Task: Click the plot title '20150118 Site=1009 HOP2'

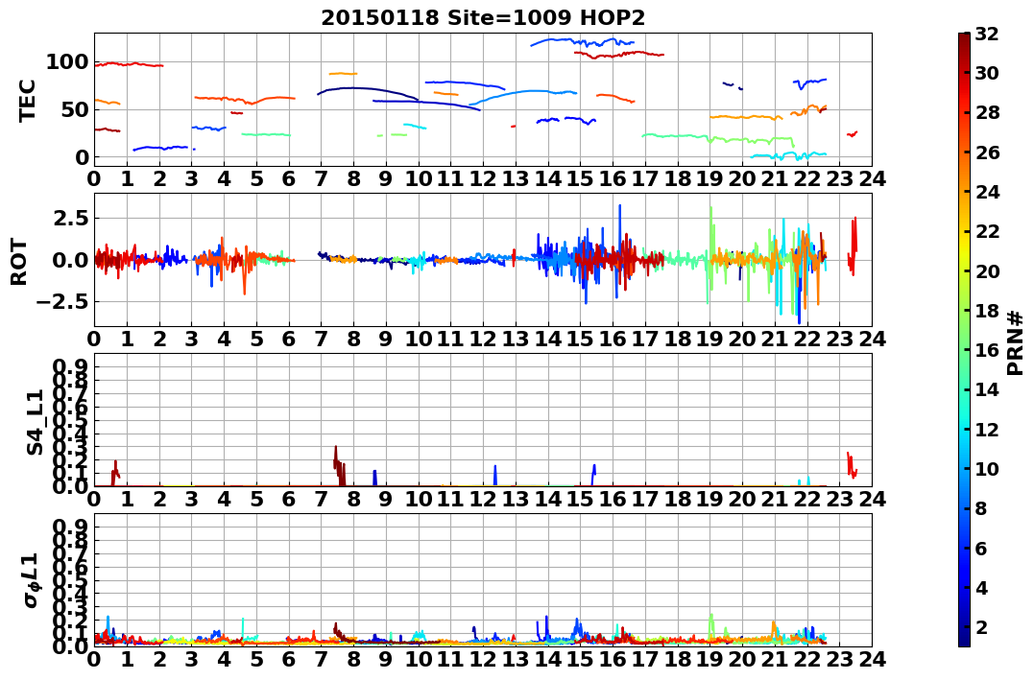Action: pos(483,18)
